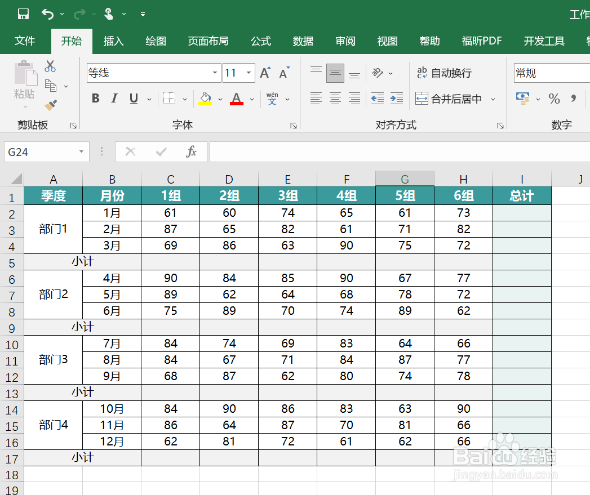Open the border styles dropdown
This screenshot has width=590, height=495.
tap(184, 98)
